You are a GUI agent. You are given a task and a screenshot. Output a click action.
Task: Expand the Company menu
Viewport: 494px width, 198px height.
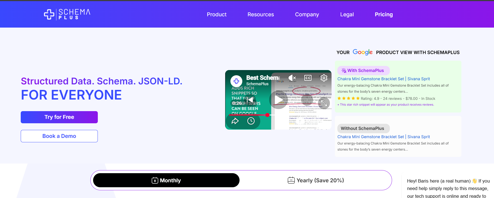point(307,14)
